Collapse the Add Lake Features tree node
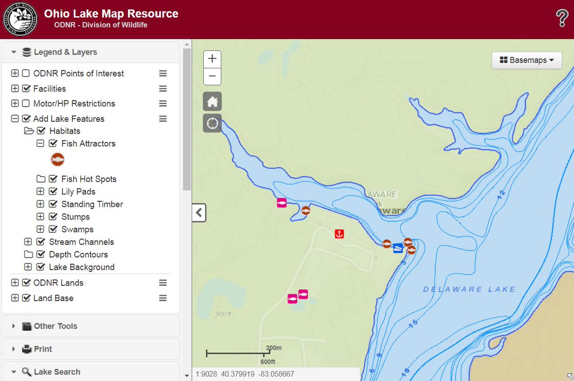 15,119
